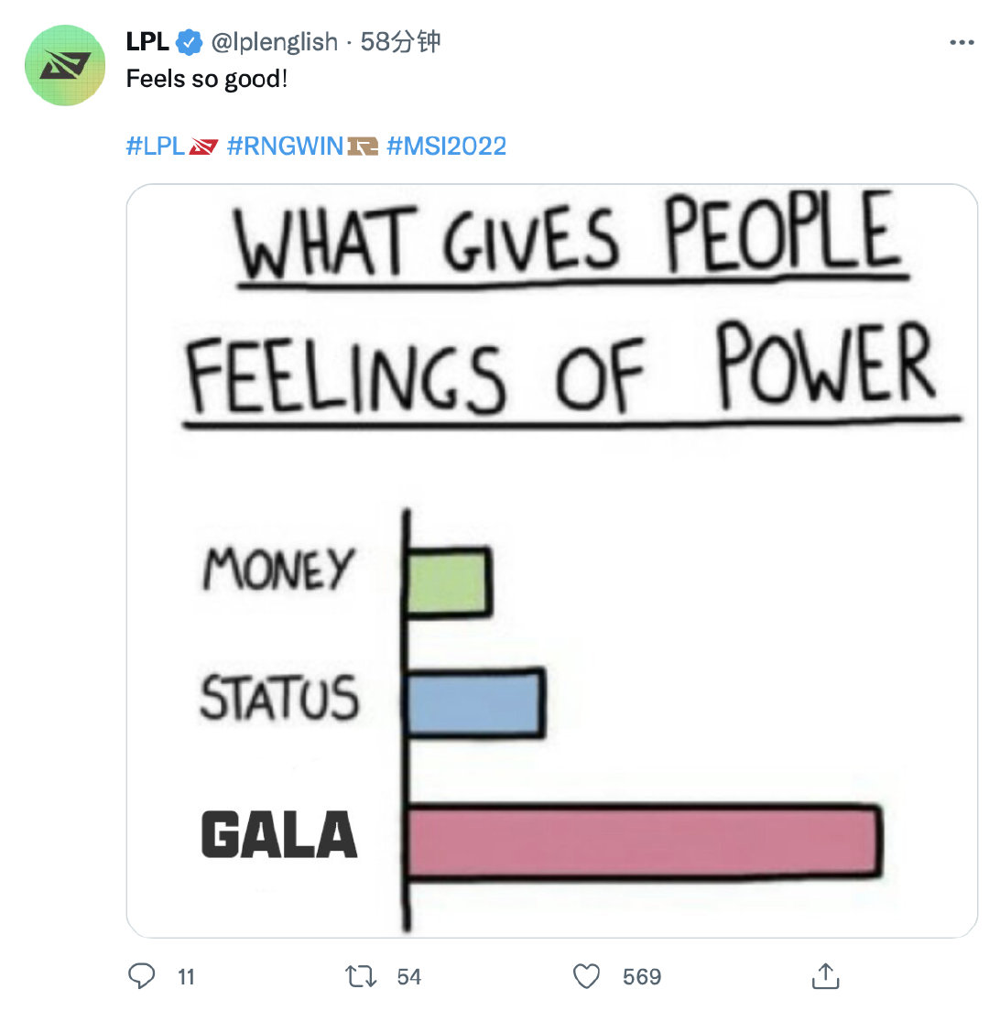This screenshot has width=989, height=1011.
Task: Click the 569 likes count
Action: (x=641, y=976)
